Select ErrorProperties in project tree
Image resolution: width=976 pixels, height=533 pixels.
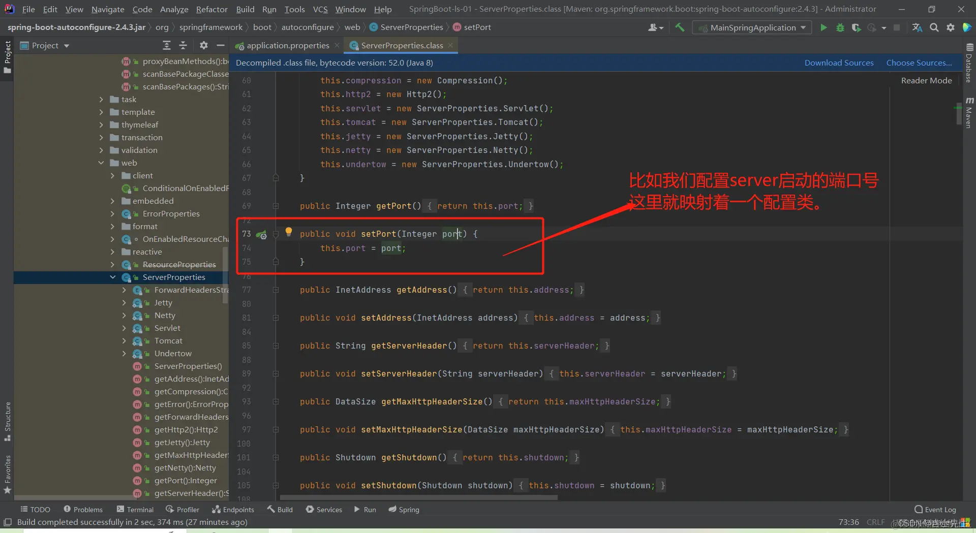(171, 214)
